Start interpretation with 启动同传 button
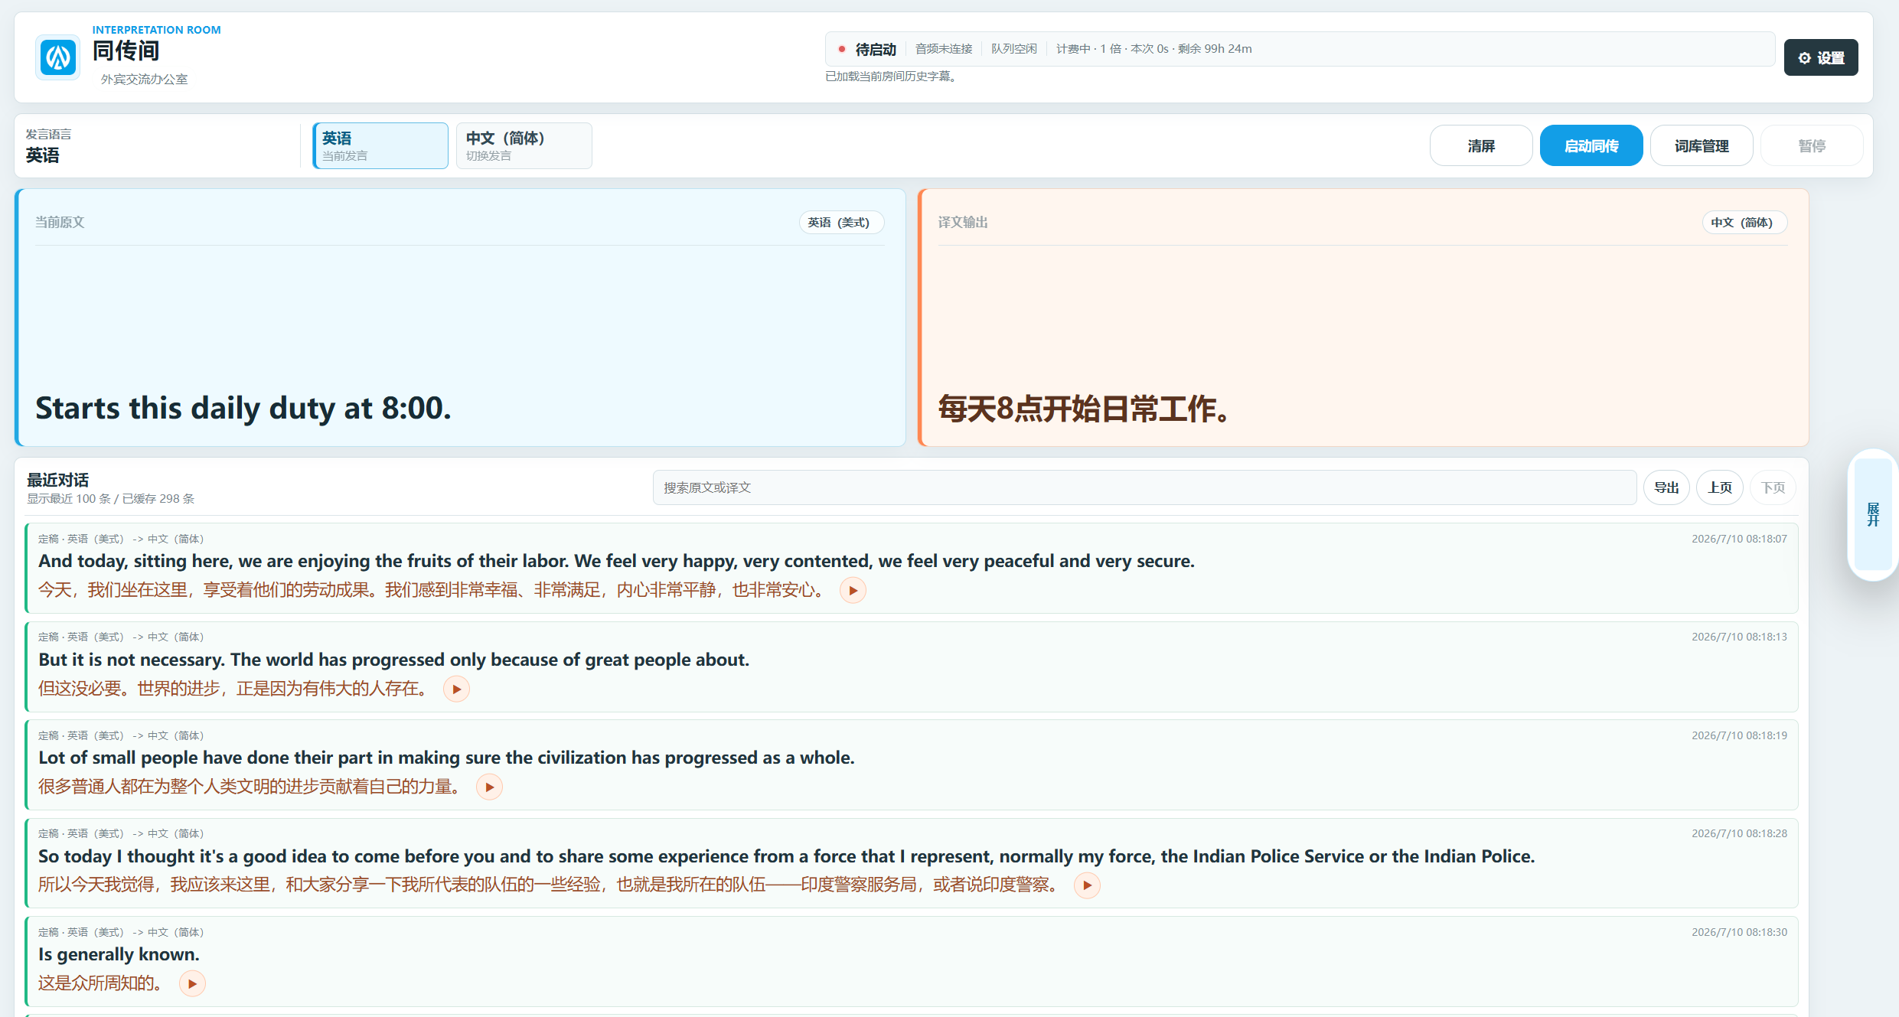 1591,145
